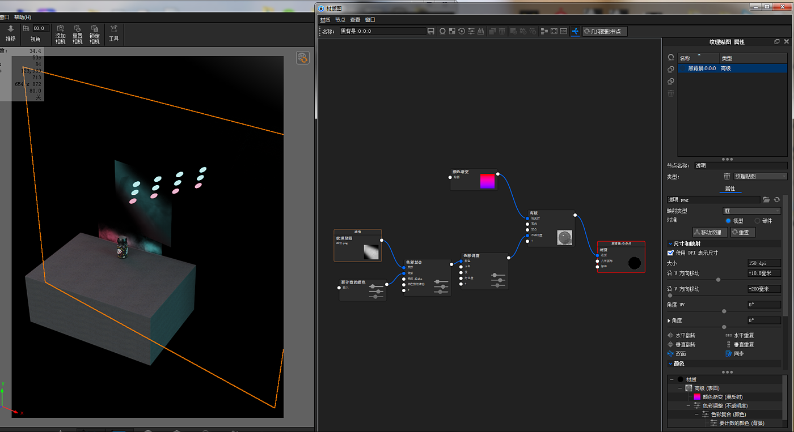This screenshot has width=794, height=432.
Task: Click the 移动纹理 button
Action: click(710, 233)
